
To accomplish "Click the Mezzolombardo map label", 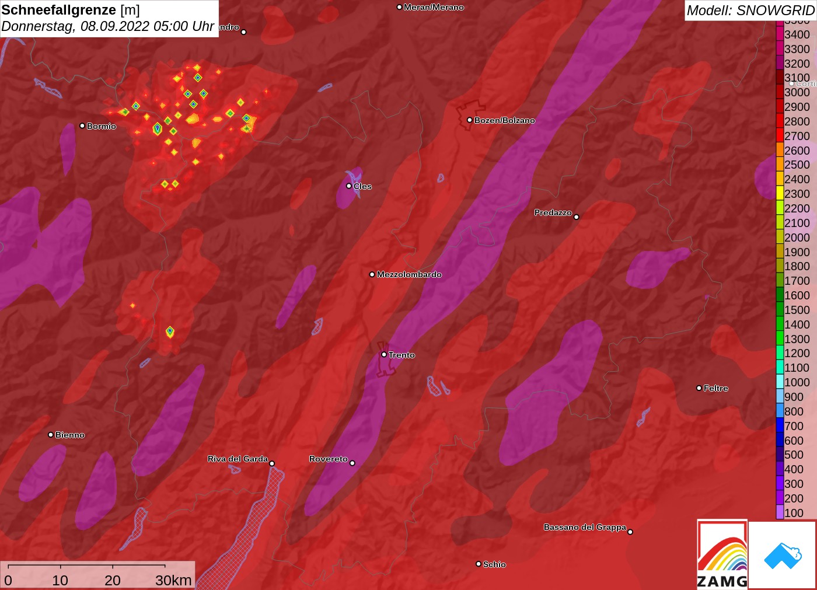I will point(409,274).
